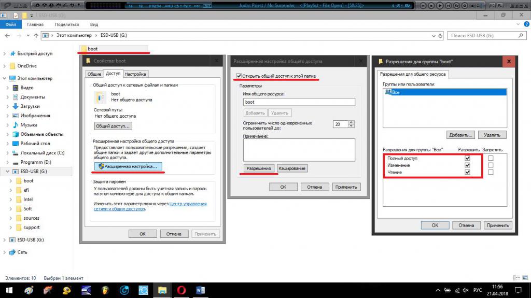Screen dimensions: 531x298
Task: Click OK in the boot permissions dialog
Action: click(435, 225)
